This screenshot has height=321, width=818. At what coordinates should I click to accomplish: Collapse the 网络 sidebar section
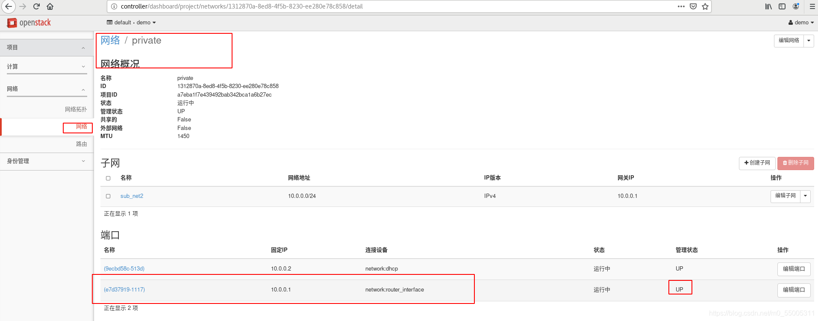[47, 89]
